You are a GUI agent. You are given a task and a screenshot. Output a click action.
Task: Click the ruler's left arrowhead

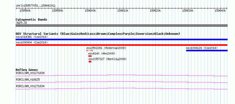16,8
